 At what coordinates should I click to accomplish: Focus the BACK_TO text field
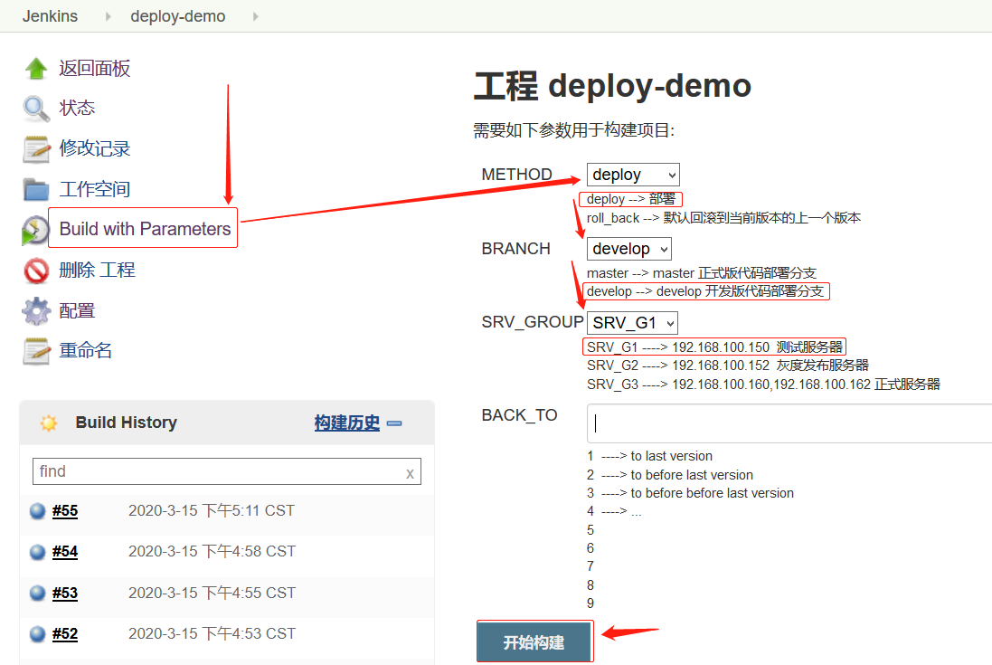pyautogui.click(x=789, y=423)
